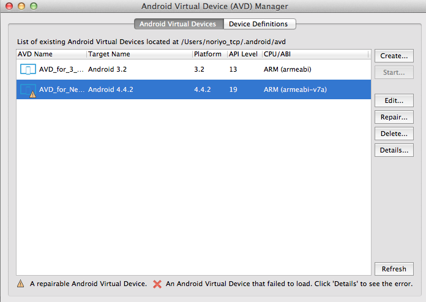
Task: Sort by Platform column header
Action: point(210,54)
